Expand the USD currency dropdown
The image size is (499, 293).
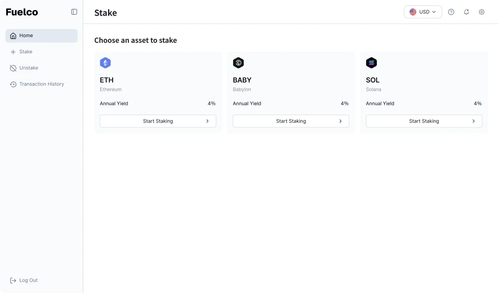click(x=423, y=12)
